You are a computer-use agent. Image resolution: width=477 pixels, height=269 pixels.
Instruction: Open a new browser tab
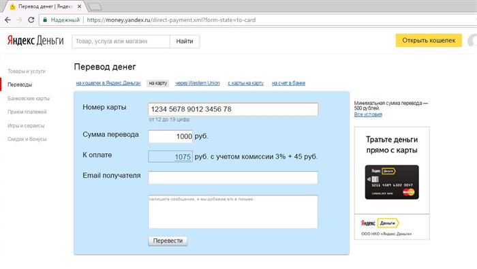click(95, 6)
